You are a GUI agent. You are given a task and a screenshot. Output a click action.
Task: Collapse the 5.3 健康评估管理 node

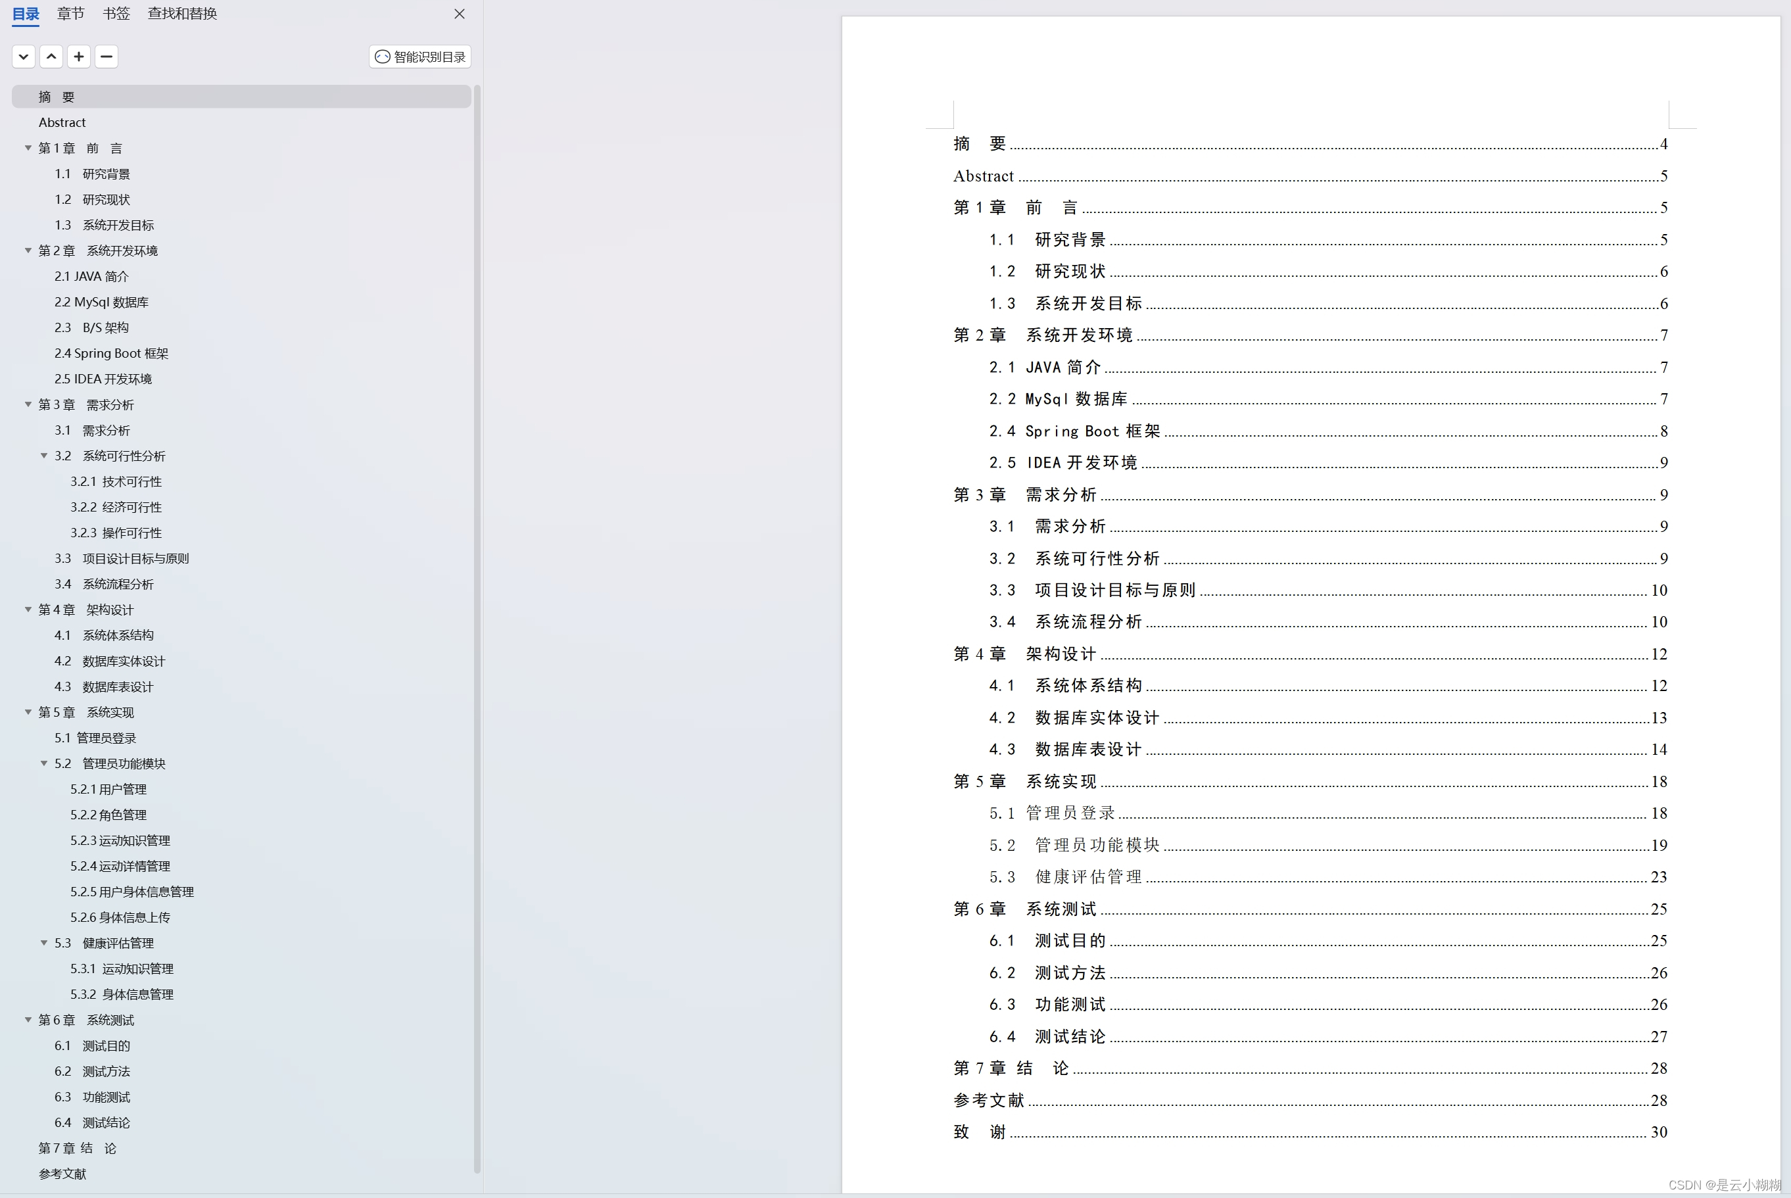pos(44,943)
